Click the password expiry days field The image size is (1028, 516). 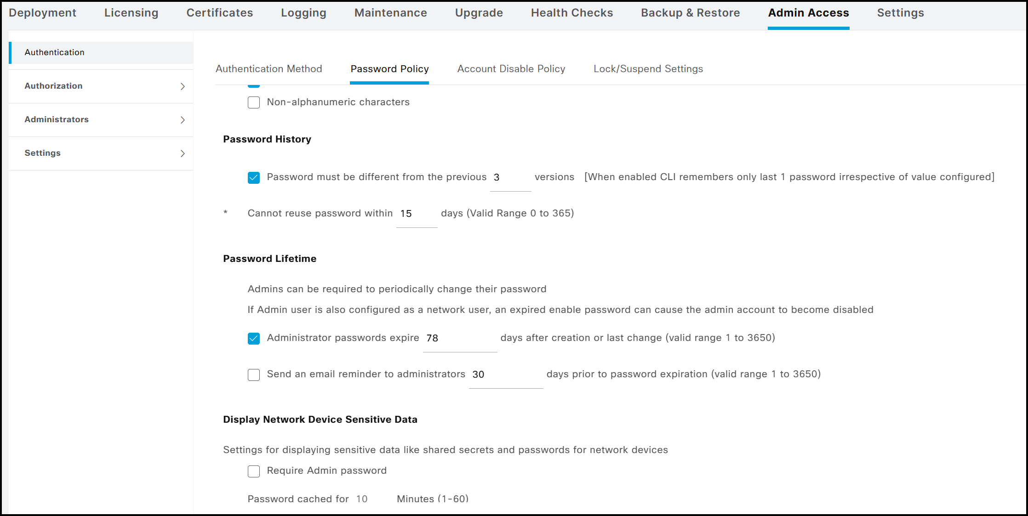tap(459, 339)
